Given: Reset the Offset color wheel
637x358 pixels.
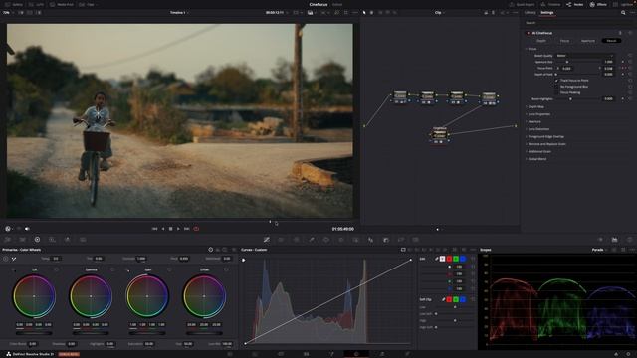Looking at the screenshot, I should pos(226,269).
